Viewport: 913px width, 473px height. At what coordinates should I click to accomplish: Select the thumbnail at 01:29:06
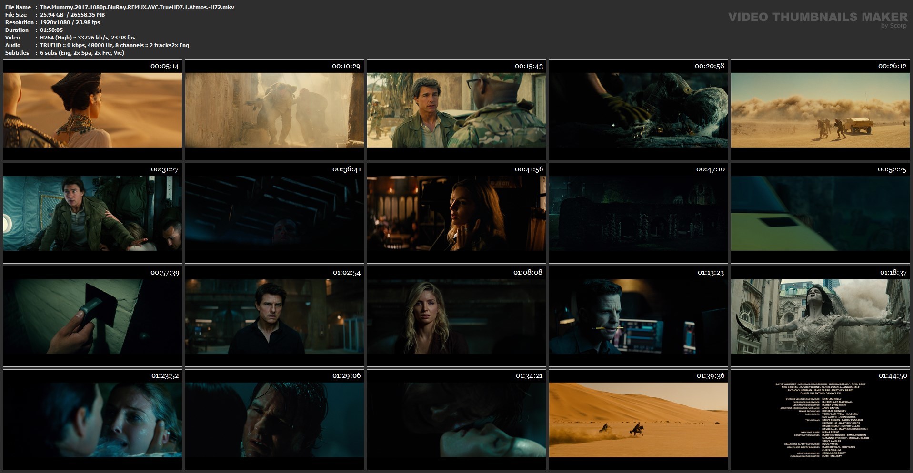[x=274, y=420]
